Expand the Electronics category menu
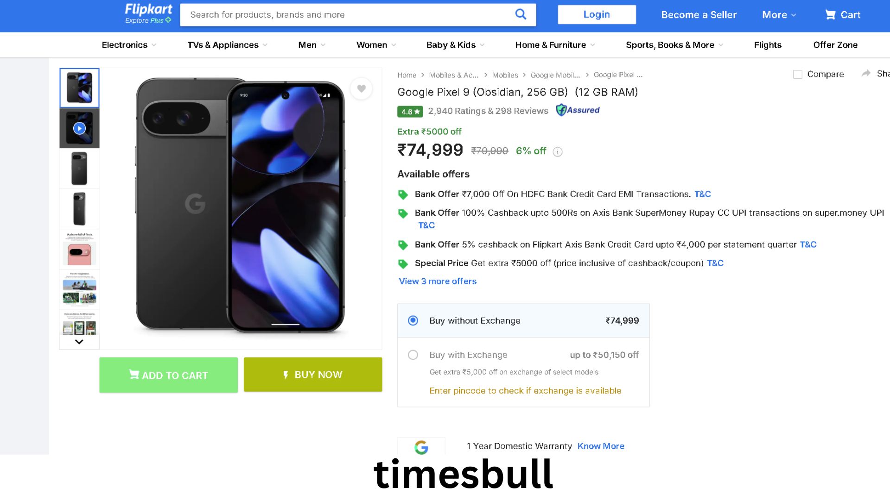Image resolution: width=890 pixels, height=500 pixels. [x=129, y=45]
